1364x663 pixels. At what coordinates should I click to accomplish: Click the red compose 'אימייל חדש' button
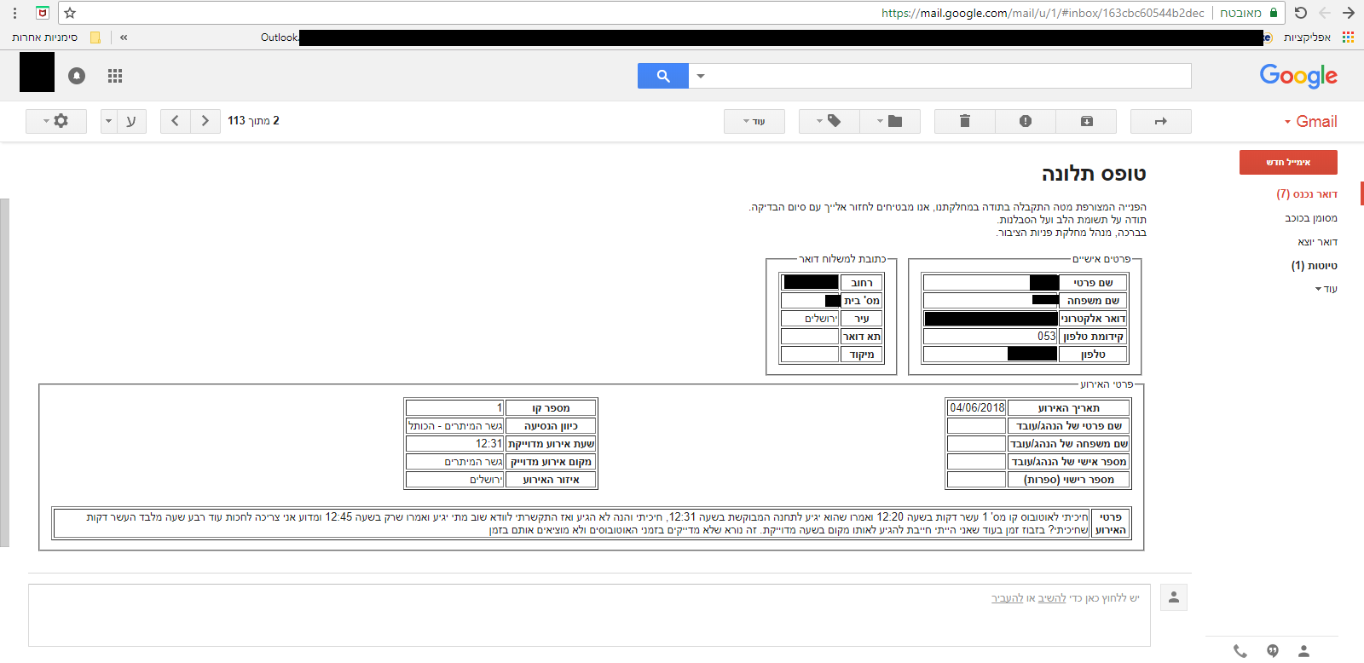coord(1288,162)
